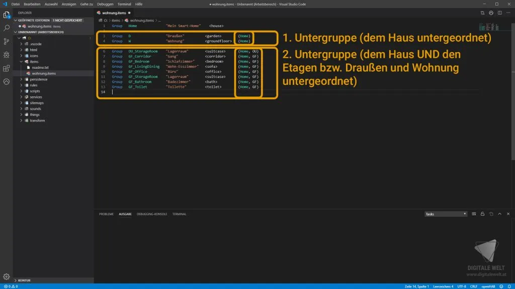Open the Hilfe menu
The width and height of the screenshot is (515, 289).
tap(139, 4)
